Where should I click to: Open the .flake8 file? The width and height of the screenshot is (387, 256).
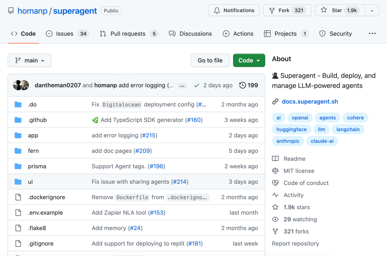click(x=37, y=228)
